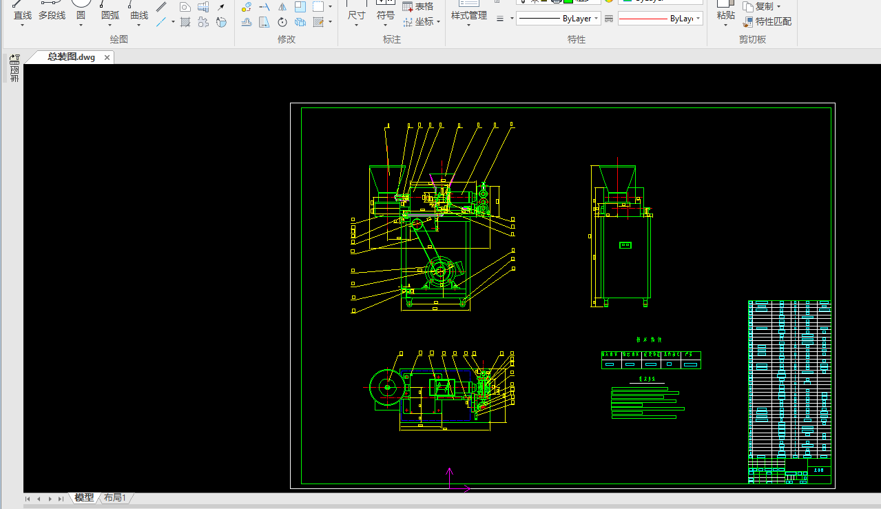The height and width of the screenshot is (509, 881).
Task: Open the 表格 table tool
Action: click(x=418, y=6)
